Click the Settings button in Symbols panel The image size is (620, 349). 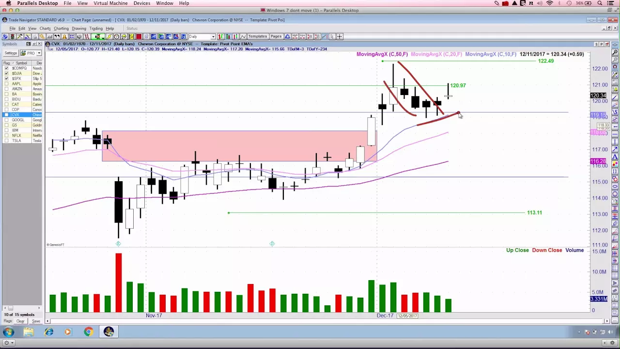10,53
